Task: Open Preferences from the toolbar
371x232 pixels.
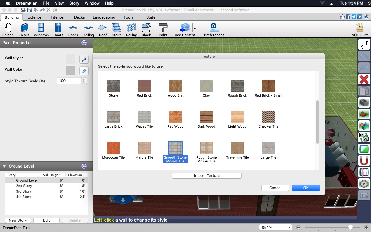Action: (214, 30)
